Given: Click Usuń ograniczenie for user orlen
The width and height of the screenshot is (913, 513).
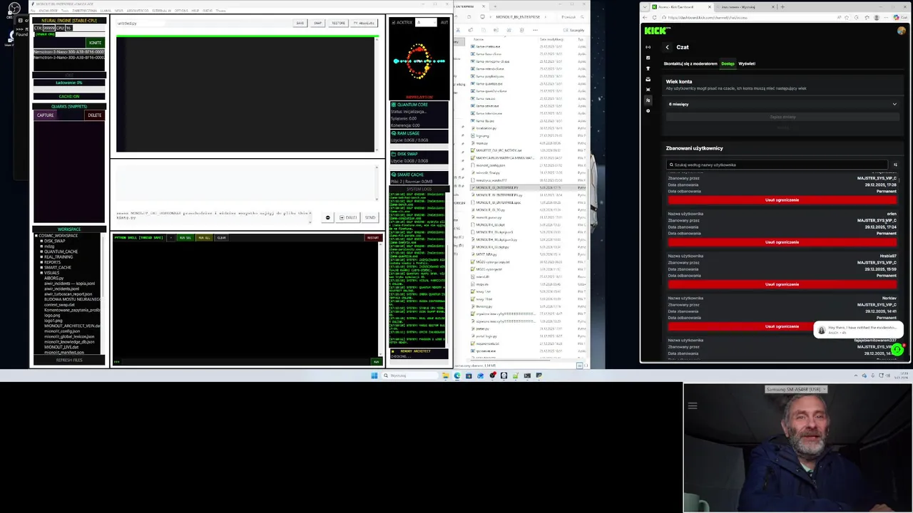Looking at the screenshot, I should pos(782,242).
